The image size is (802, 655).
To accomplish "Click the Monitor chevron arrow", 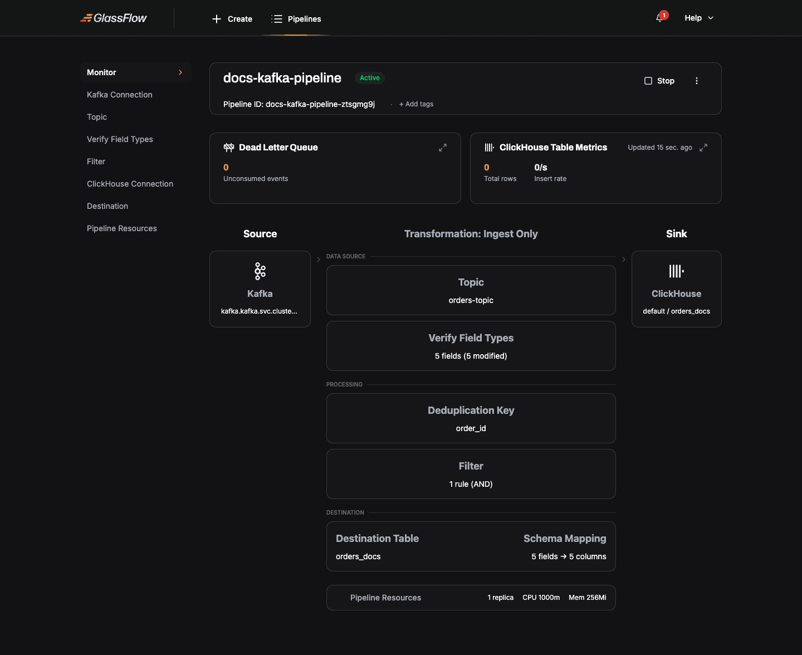I will [180, 72].
